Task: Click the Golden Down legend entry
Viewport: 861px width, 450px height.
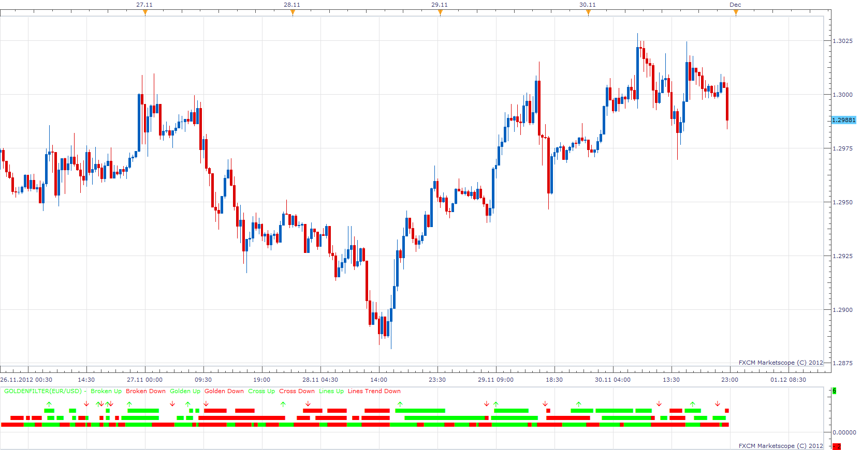Action: click(224, 391)
